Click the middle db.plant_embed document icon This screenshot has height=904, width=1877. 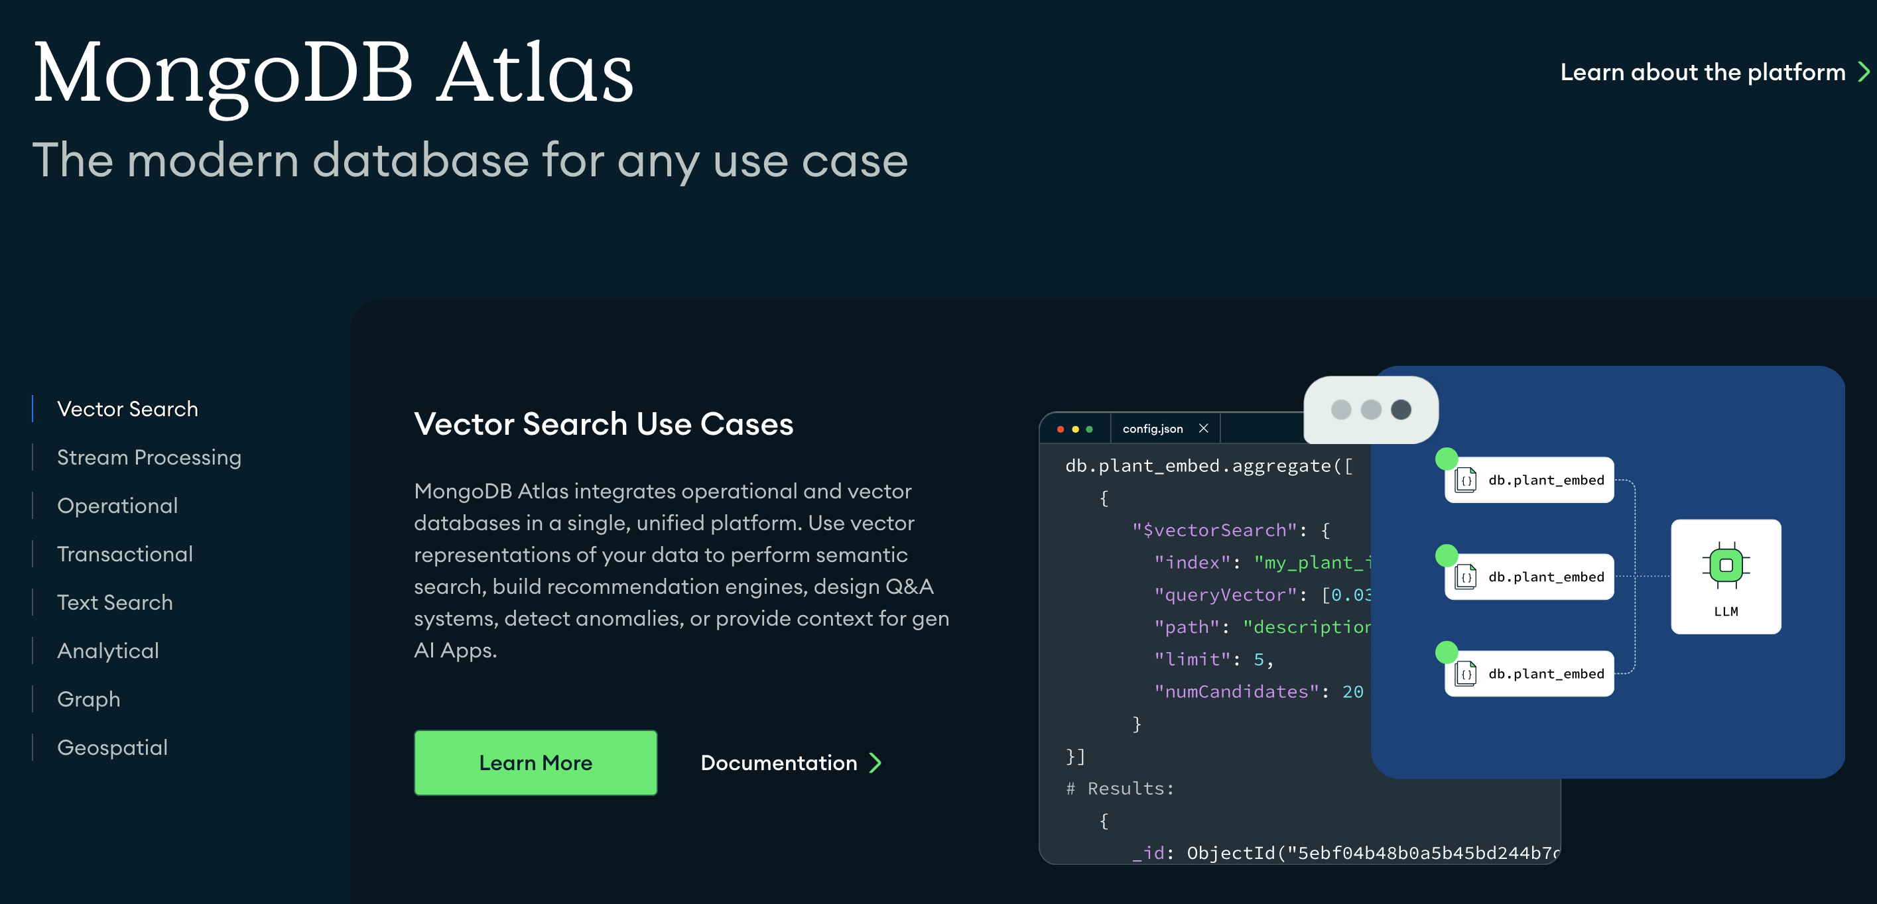click(x=1465, y=577)
